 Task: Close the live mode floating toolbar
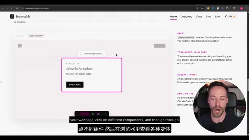(x=105, y=114)
